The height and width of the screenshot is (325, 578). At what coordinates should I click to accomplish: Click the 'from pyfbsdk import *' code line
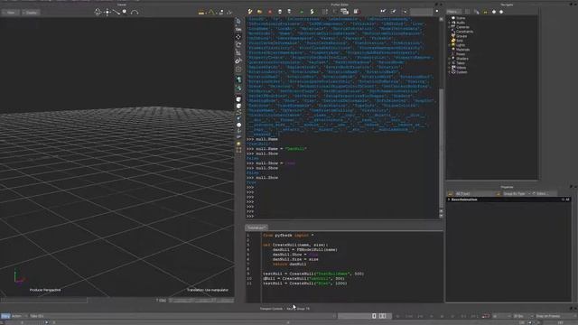click(288, 235)
